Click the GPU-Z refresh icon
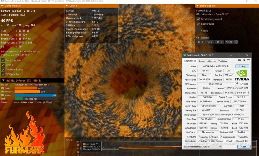Screen dimensions: 259x156 click(x=244, y=60)
